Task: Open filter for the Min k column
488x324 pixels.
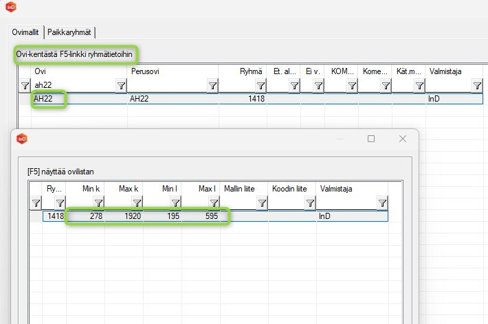Action: [x=98, y=203]
